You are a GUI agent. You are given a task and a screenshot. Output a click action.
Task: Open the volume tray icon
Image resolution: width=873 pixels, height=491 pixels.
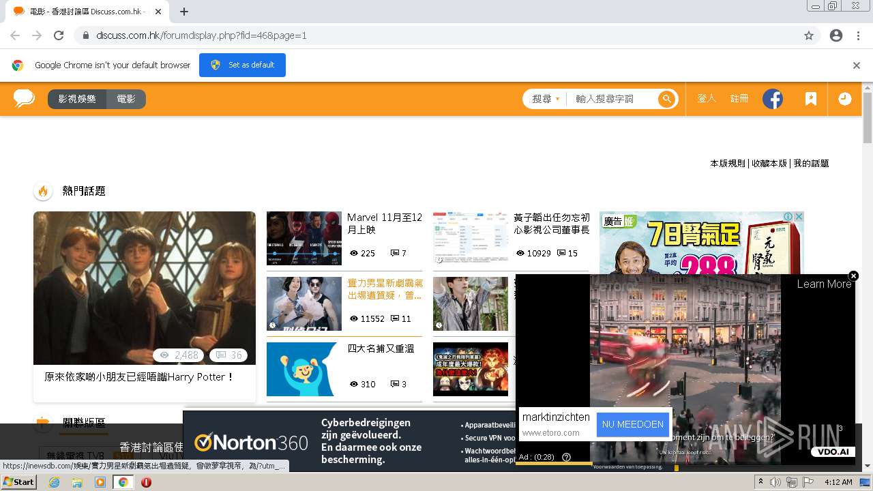[775, 482]
